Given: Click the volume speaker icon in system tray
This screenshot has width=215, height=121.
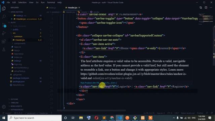Looking at the screenshot, I should (189, 118).
